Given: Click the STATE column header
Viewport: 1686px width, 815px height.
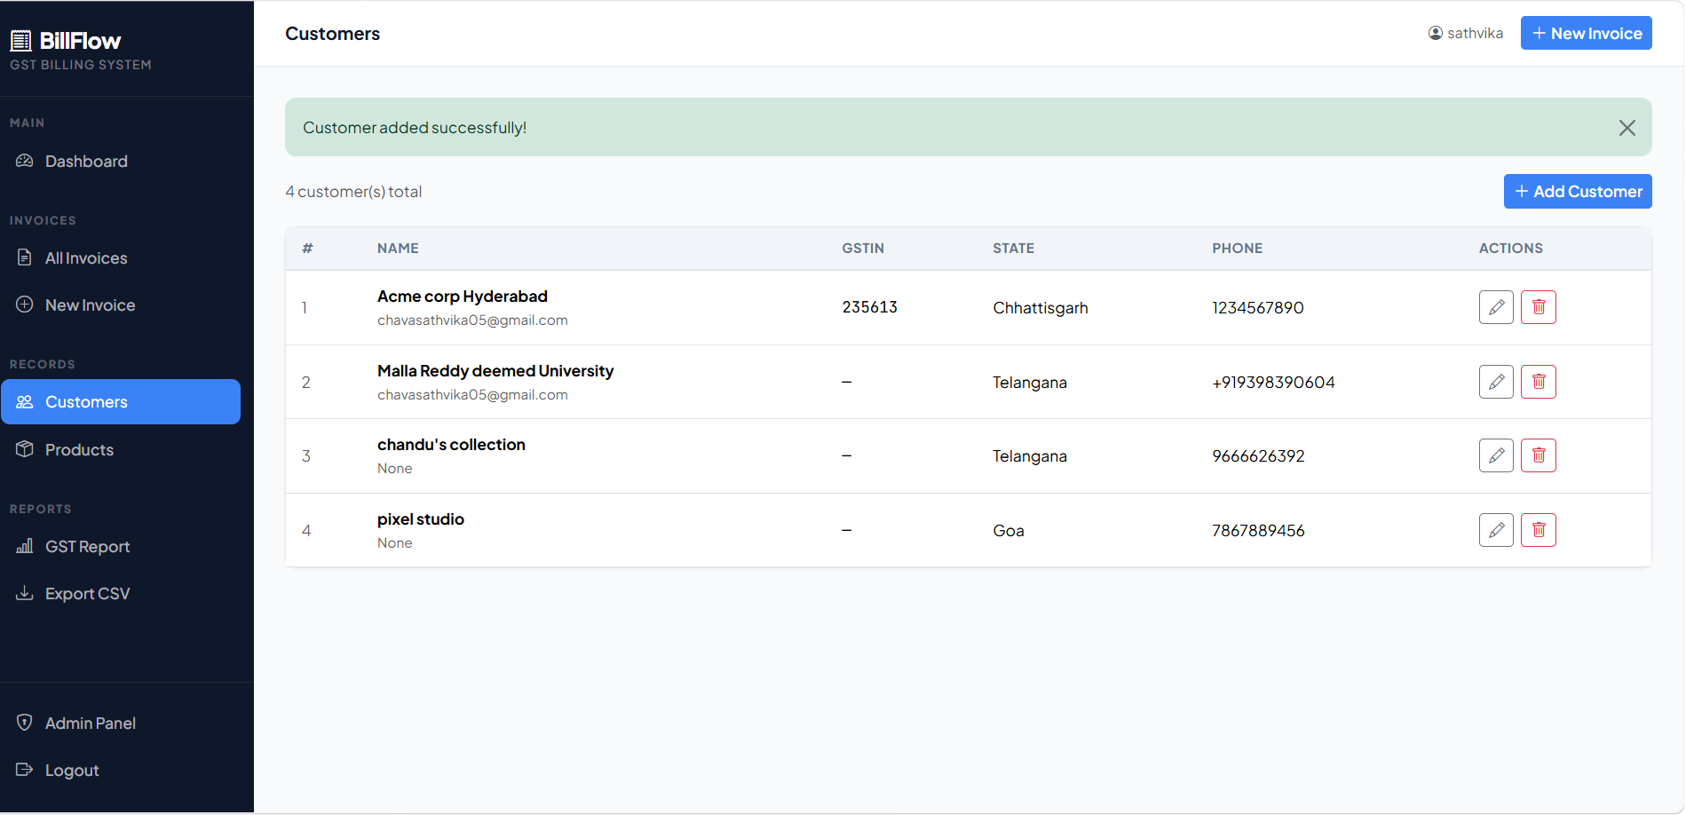Looking at the screenshot, I should click(x=1014, y=249).
